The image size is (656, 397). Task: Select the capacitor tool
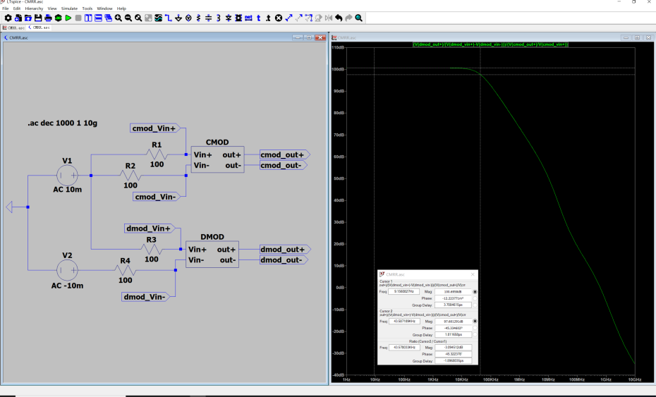click(208, 18)
